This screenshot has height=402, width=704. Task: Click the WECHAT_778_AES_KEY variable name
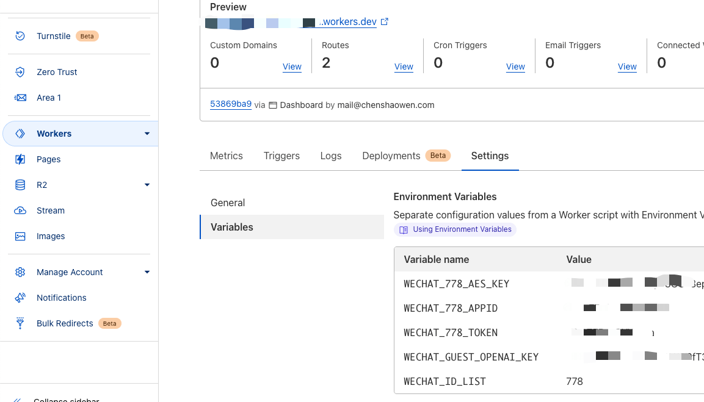click(x=456, y=284)
